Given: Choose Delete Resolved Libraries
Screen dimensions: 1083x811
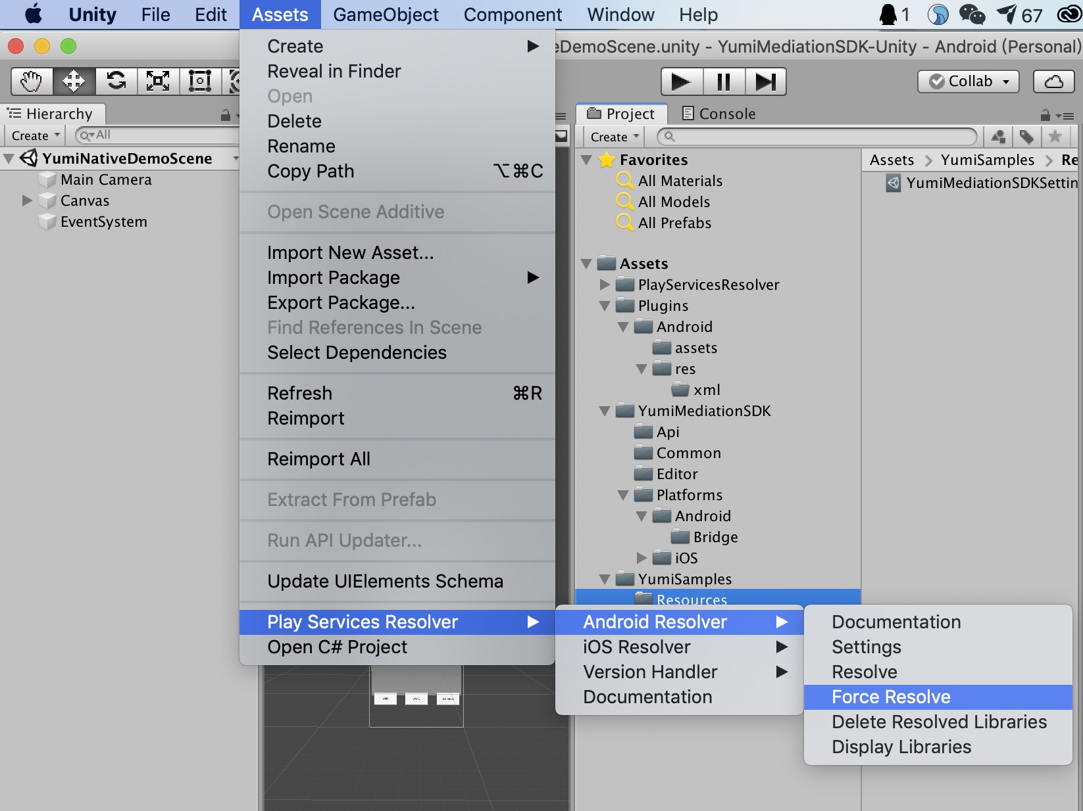Looking at the screenshot, I should click(x=938, y=722).
